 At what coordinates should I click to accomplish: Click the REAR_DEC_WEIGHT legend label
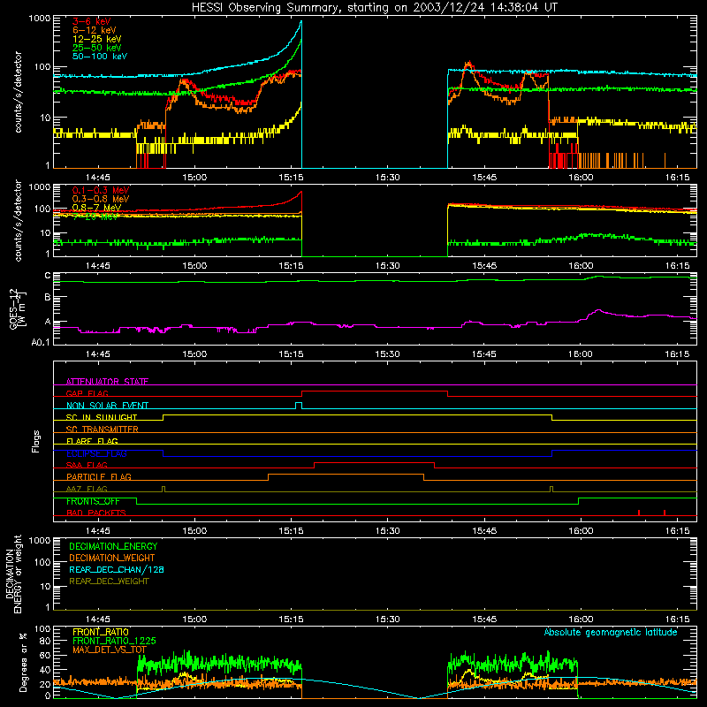[109, 582]
